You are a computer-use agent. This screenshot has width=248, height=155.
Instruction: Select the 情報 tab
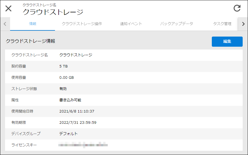[33, 24]
